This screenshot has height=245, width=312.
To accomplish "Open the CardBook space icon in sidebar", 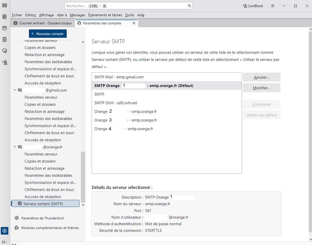I will pos(5,62).
